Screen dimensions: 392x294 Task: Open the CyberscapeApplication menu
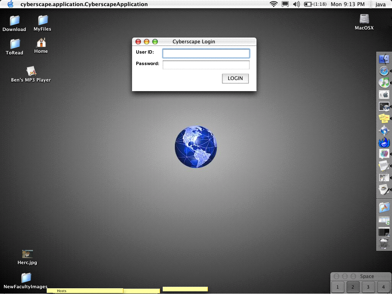[84, 4]
